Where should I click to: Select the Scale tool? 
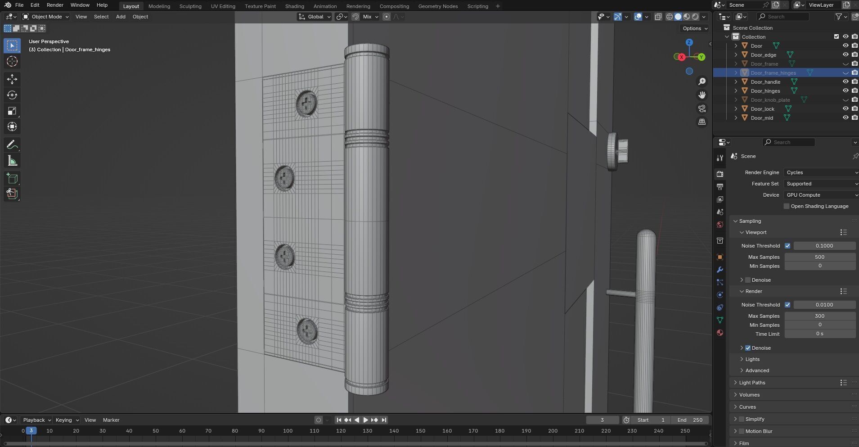pyautogui.click(x=12, y=111)
